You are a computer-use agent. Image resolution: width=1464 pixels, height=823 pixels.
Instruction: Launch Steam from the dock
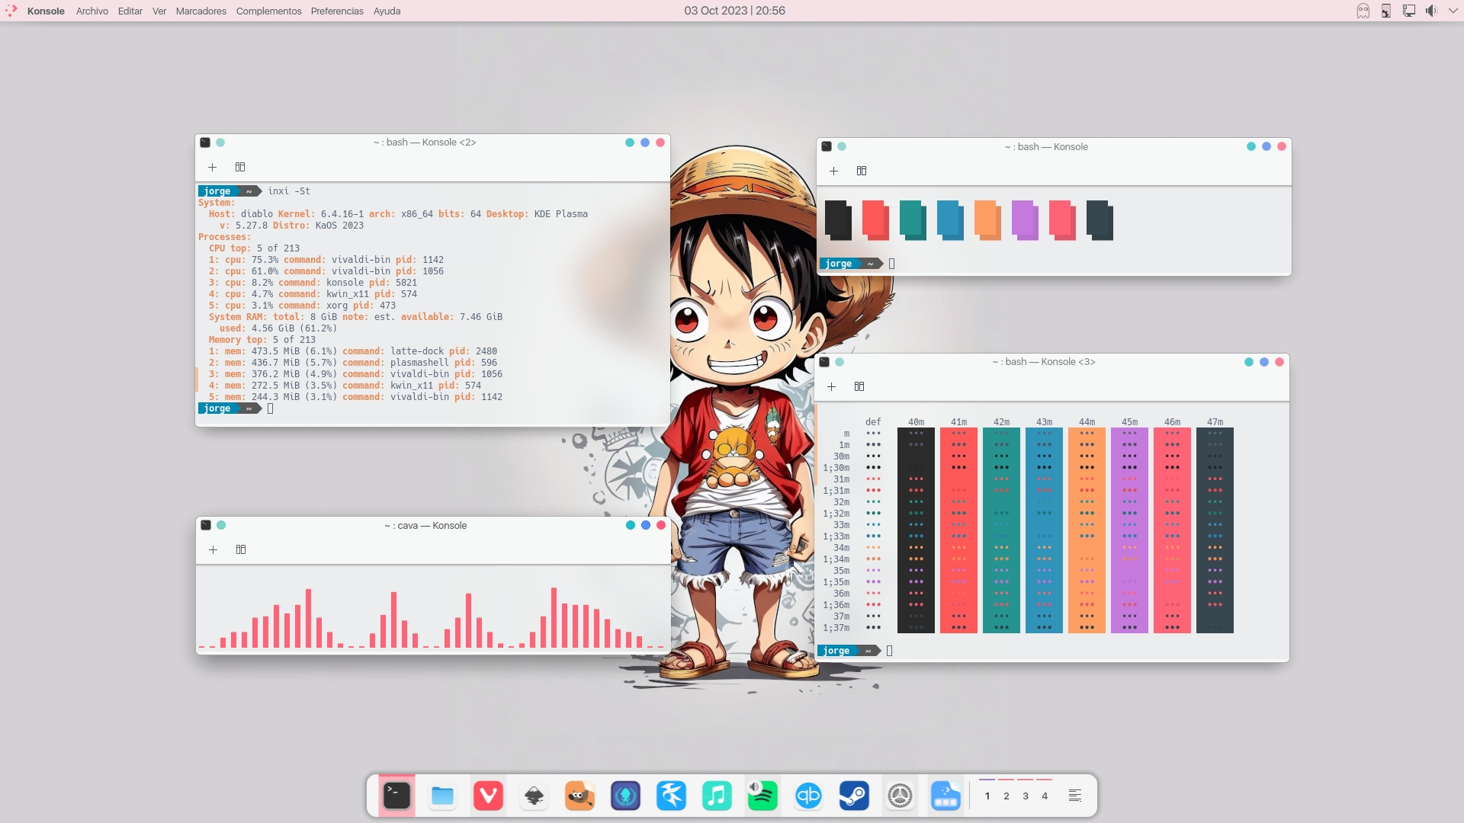854,796
